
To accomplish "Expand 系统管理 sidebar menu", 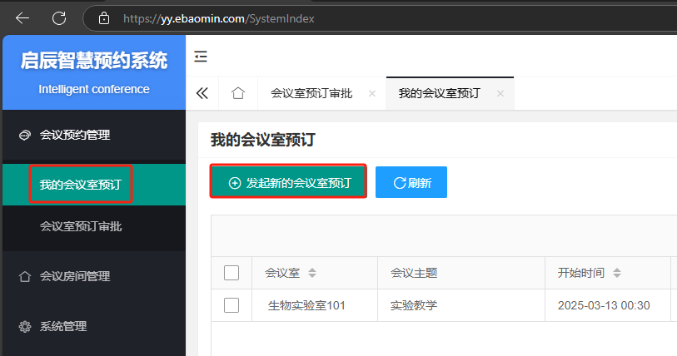I will coord(63,326).
